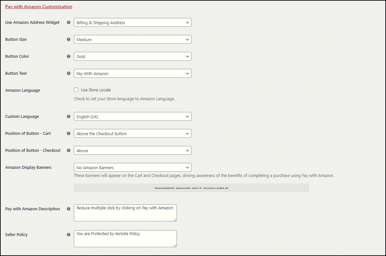Open the Billing & Shipping Address dropdown
386x256 pixels.
133,23
